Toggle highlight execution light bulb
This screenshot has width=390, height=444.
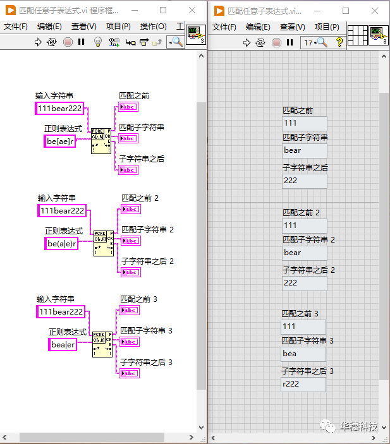98,42
